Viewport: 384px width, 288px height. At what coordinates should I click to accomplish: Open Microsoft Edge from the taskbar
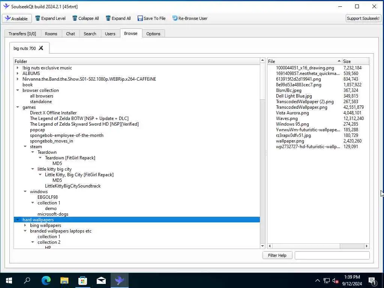tap(46, 280)
